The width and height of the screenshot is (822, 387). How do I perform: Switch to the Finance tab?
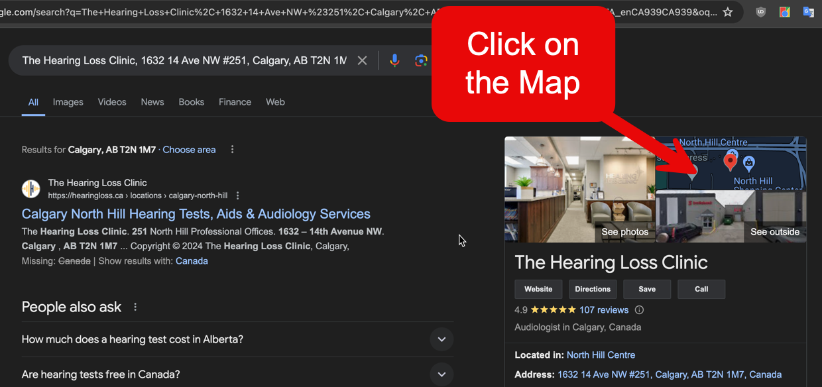tap(235, 102)
